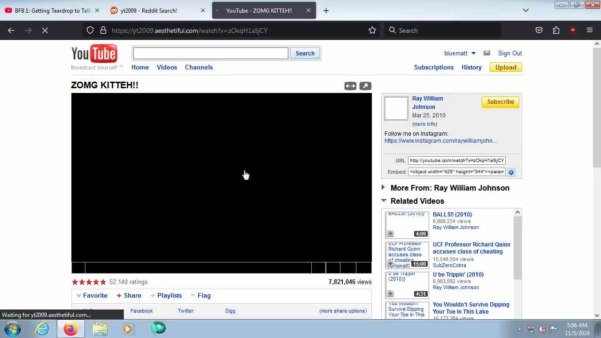601x338 pixels.
Task: Rate video with fifth star
Action: coord(103,282)
